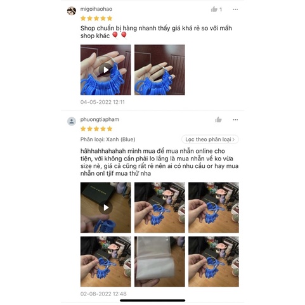The width and height of the screenshot is (305, 305).
Task: Open last photo in phuongtiapham's review
Action: (214, 262)
